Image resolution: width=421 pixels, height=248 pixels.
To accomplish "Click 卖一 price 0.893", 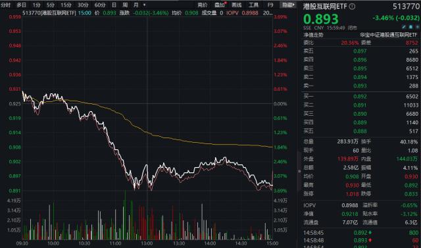I will (x=360, y=86).
